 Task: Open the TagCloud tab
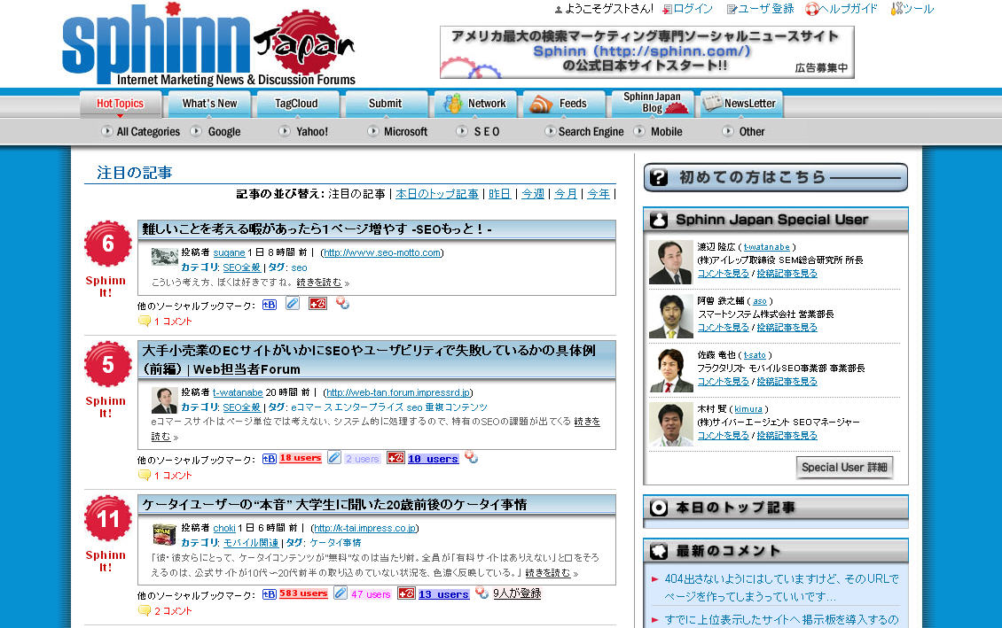[296, 104]
